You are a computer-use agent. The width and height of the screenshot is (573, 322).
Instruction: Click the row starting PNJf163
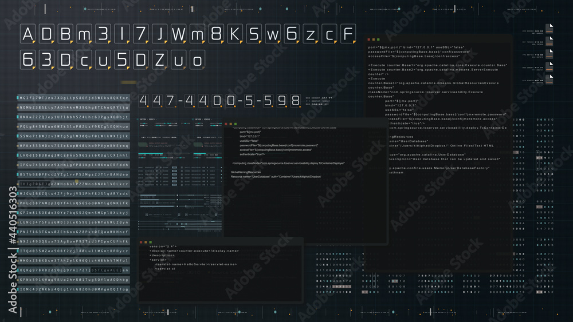[x=73, y=232]
